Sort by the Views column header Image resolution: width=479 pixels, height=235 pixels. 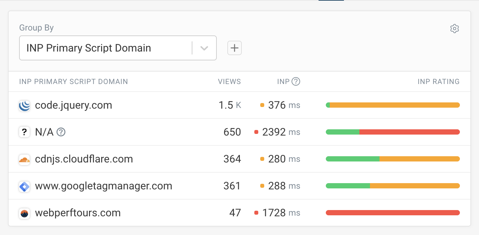tap(229, 81)
